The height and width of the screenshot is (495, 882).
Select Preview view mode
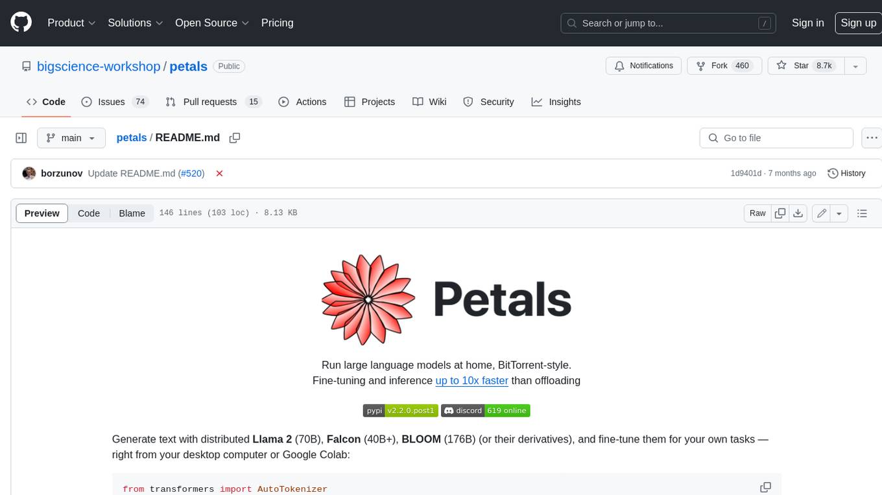tap(42, 213)
